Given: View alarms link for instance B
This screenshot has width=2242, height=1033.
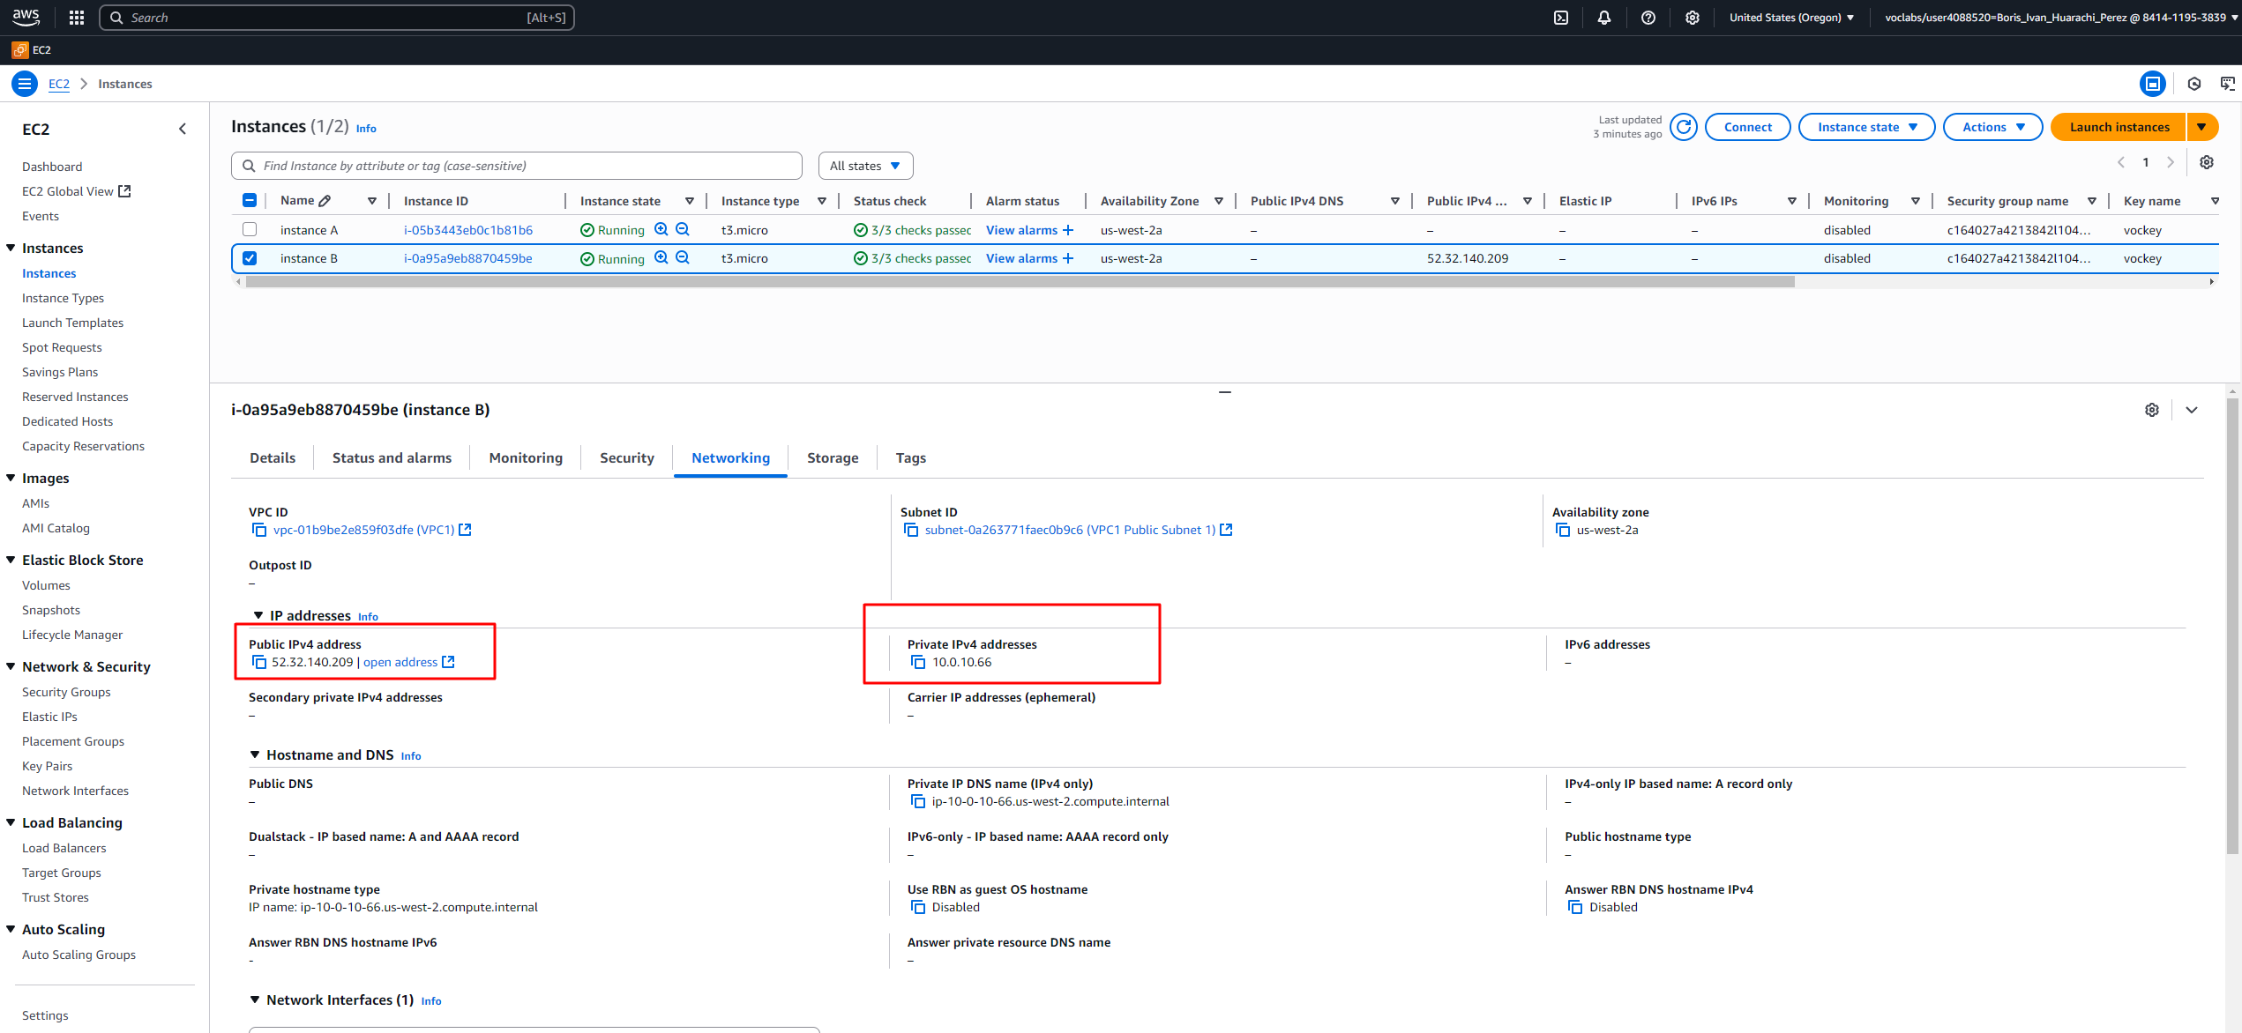Looking at the screenshot, I should point(1021,258).
